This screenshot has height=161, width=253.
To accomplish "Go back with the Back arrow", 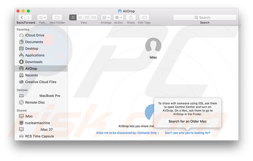I will [x=22, y=17].
